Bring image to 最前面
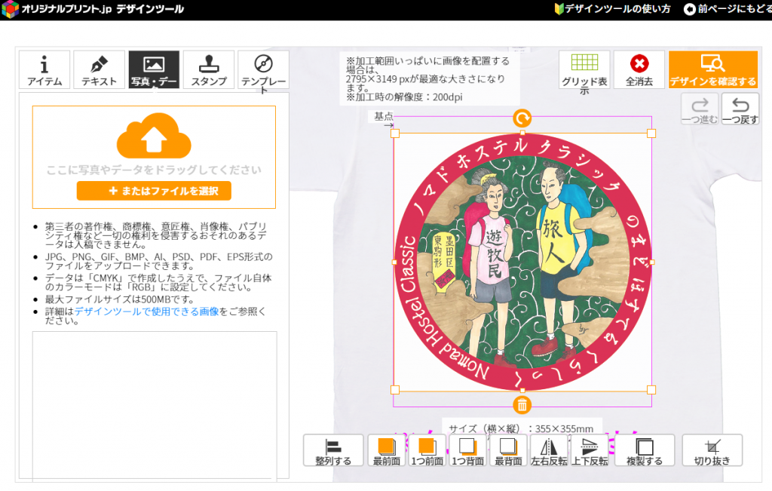This screenshot has height=491, width=772. click(x=387, y=450)
